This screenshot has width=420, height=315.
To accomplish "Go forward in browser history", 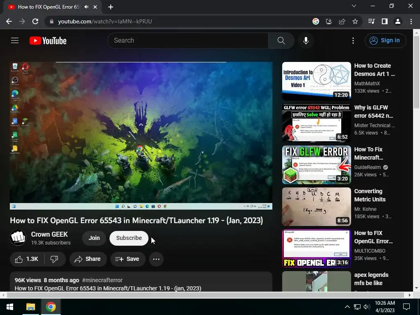I will coord(22,21).
